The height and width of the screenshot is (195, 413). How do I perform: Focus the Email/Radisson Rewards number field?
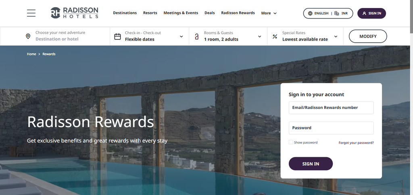coord(331,108)
